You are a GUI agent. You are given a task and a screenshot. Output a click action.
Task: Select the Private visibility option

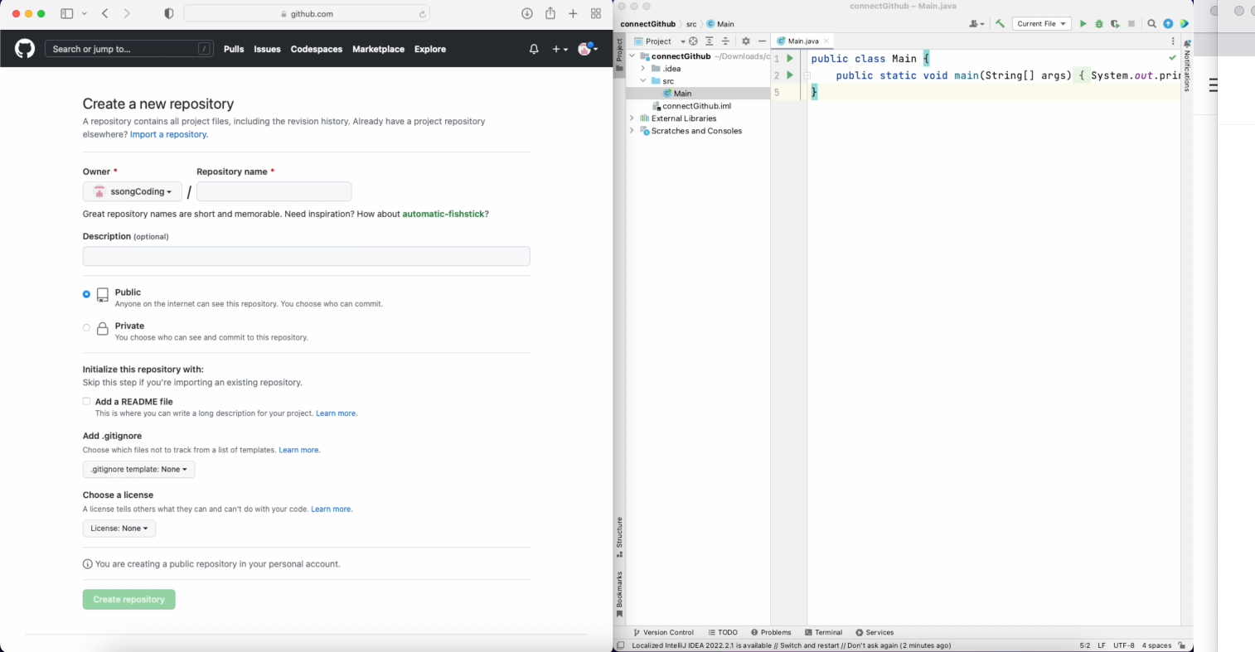(86, 328)
